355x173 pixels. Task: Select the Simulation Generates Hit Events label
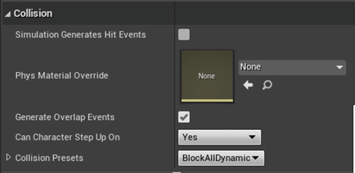point(80,35)
